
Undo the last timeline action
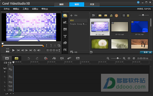[29, 58]
